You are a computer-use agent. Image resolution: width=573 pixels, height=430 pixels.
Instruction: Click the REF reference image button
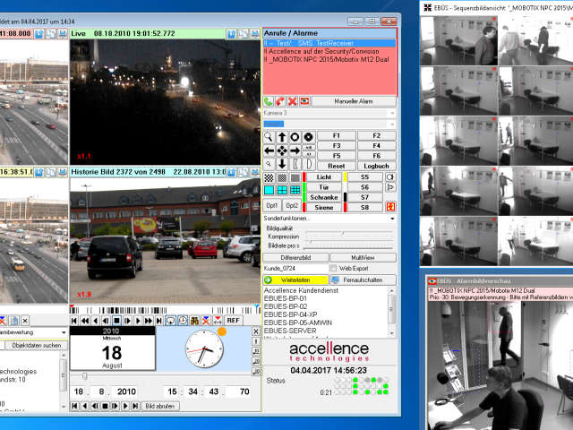233,321
